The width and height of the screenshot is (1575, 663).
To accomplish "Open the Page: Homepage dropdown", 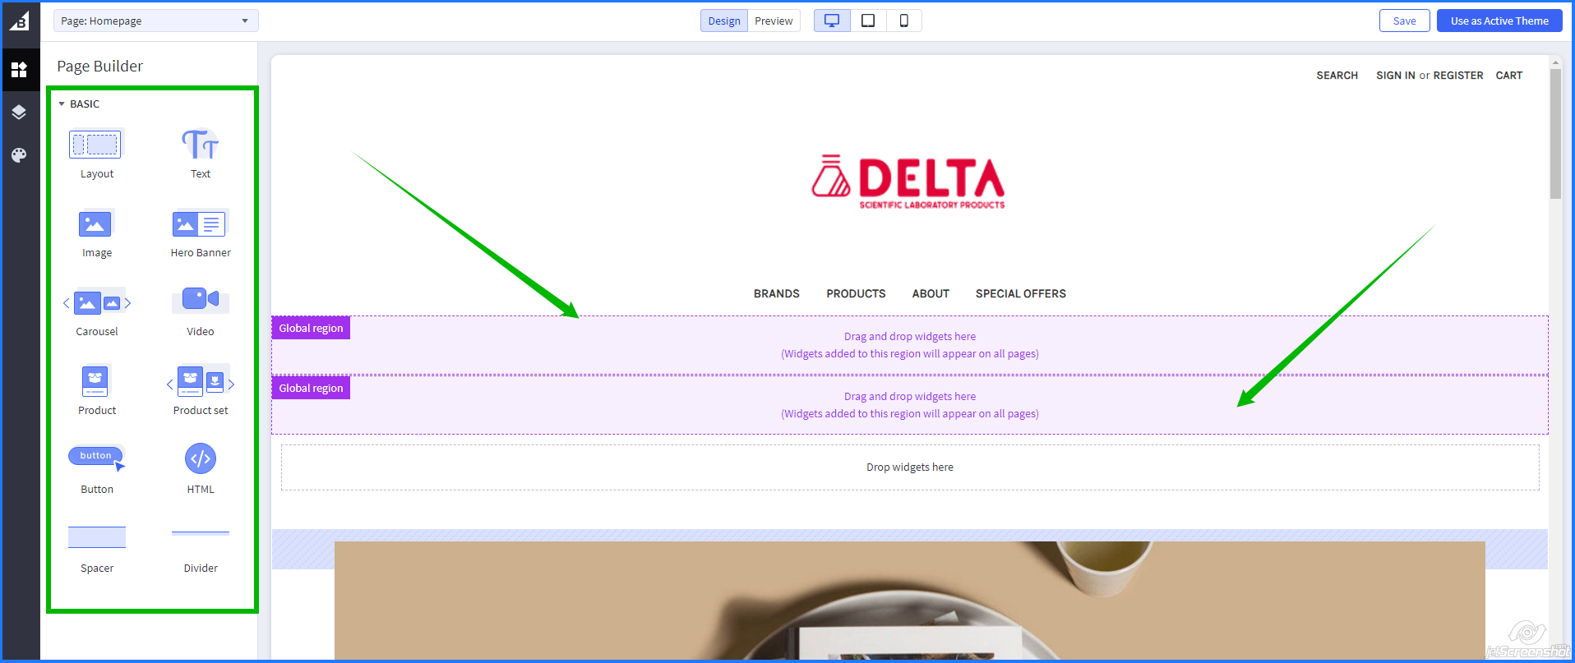I will (155, 21).
